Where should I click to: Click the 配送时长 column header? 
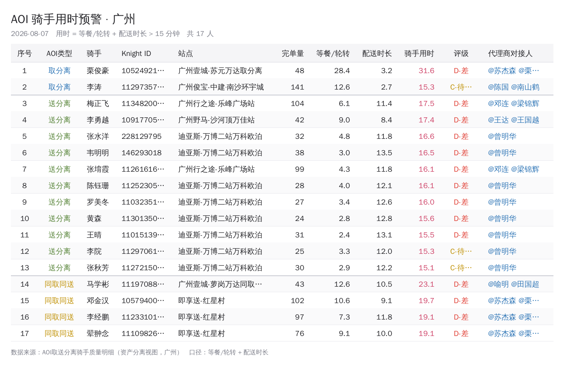(x=377, y=54)
